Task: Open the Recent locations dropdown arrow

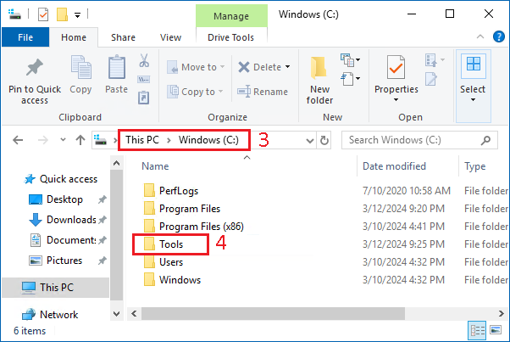Action: tap(63, 140)
